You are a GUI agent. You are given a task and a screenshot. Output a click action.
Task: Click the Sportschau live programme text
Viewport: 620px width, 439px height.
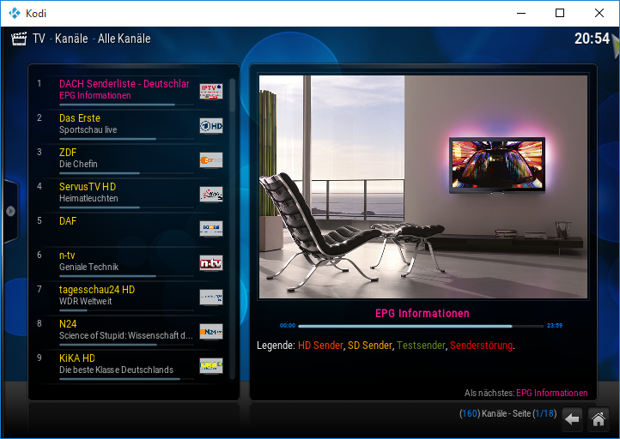click(88, 129)
